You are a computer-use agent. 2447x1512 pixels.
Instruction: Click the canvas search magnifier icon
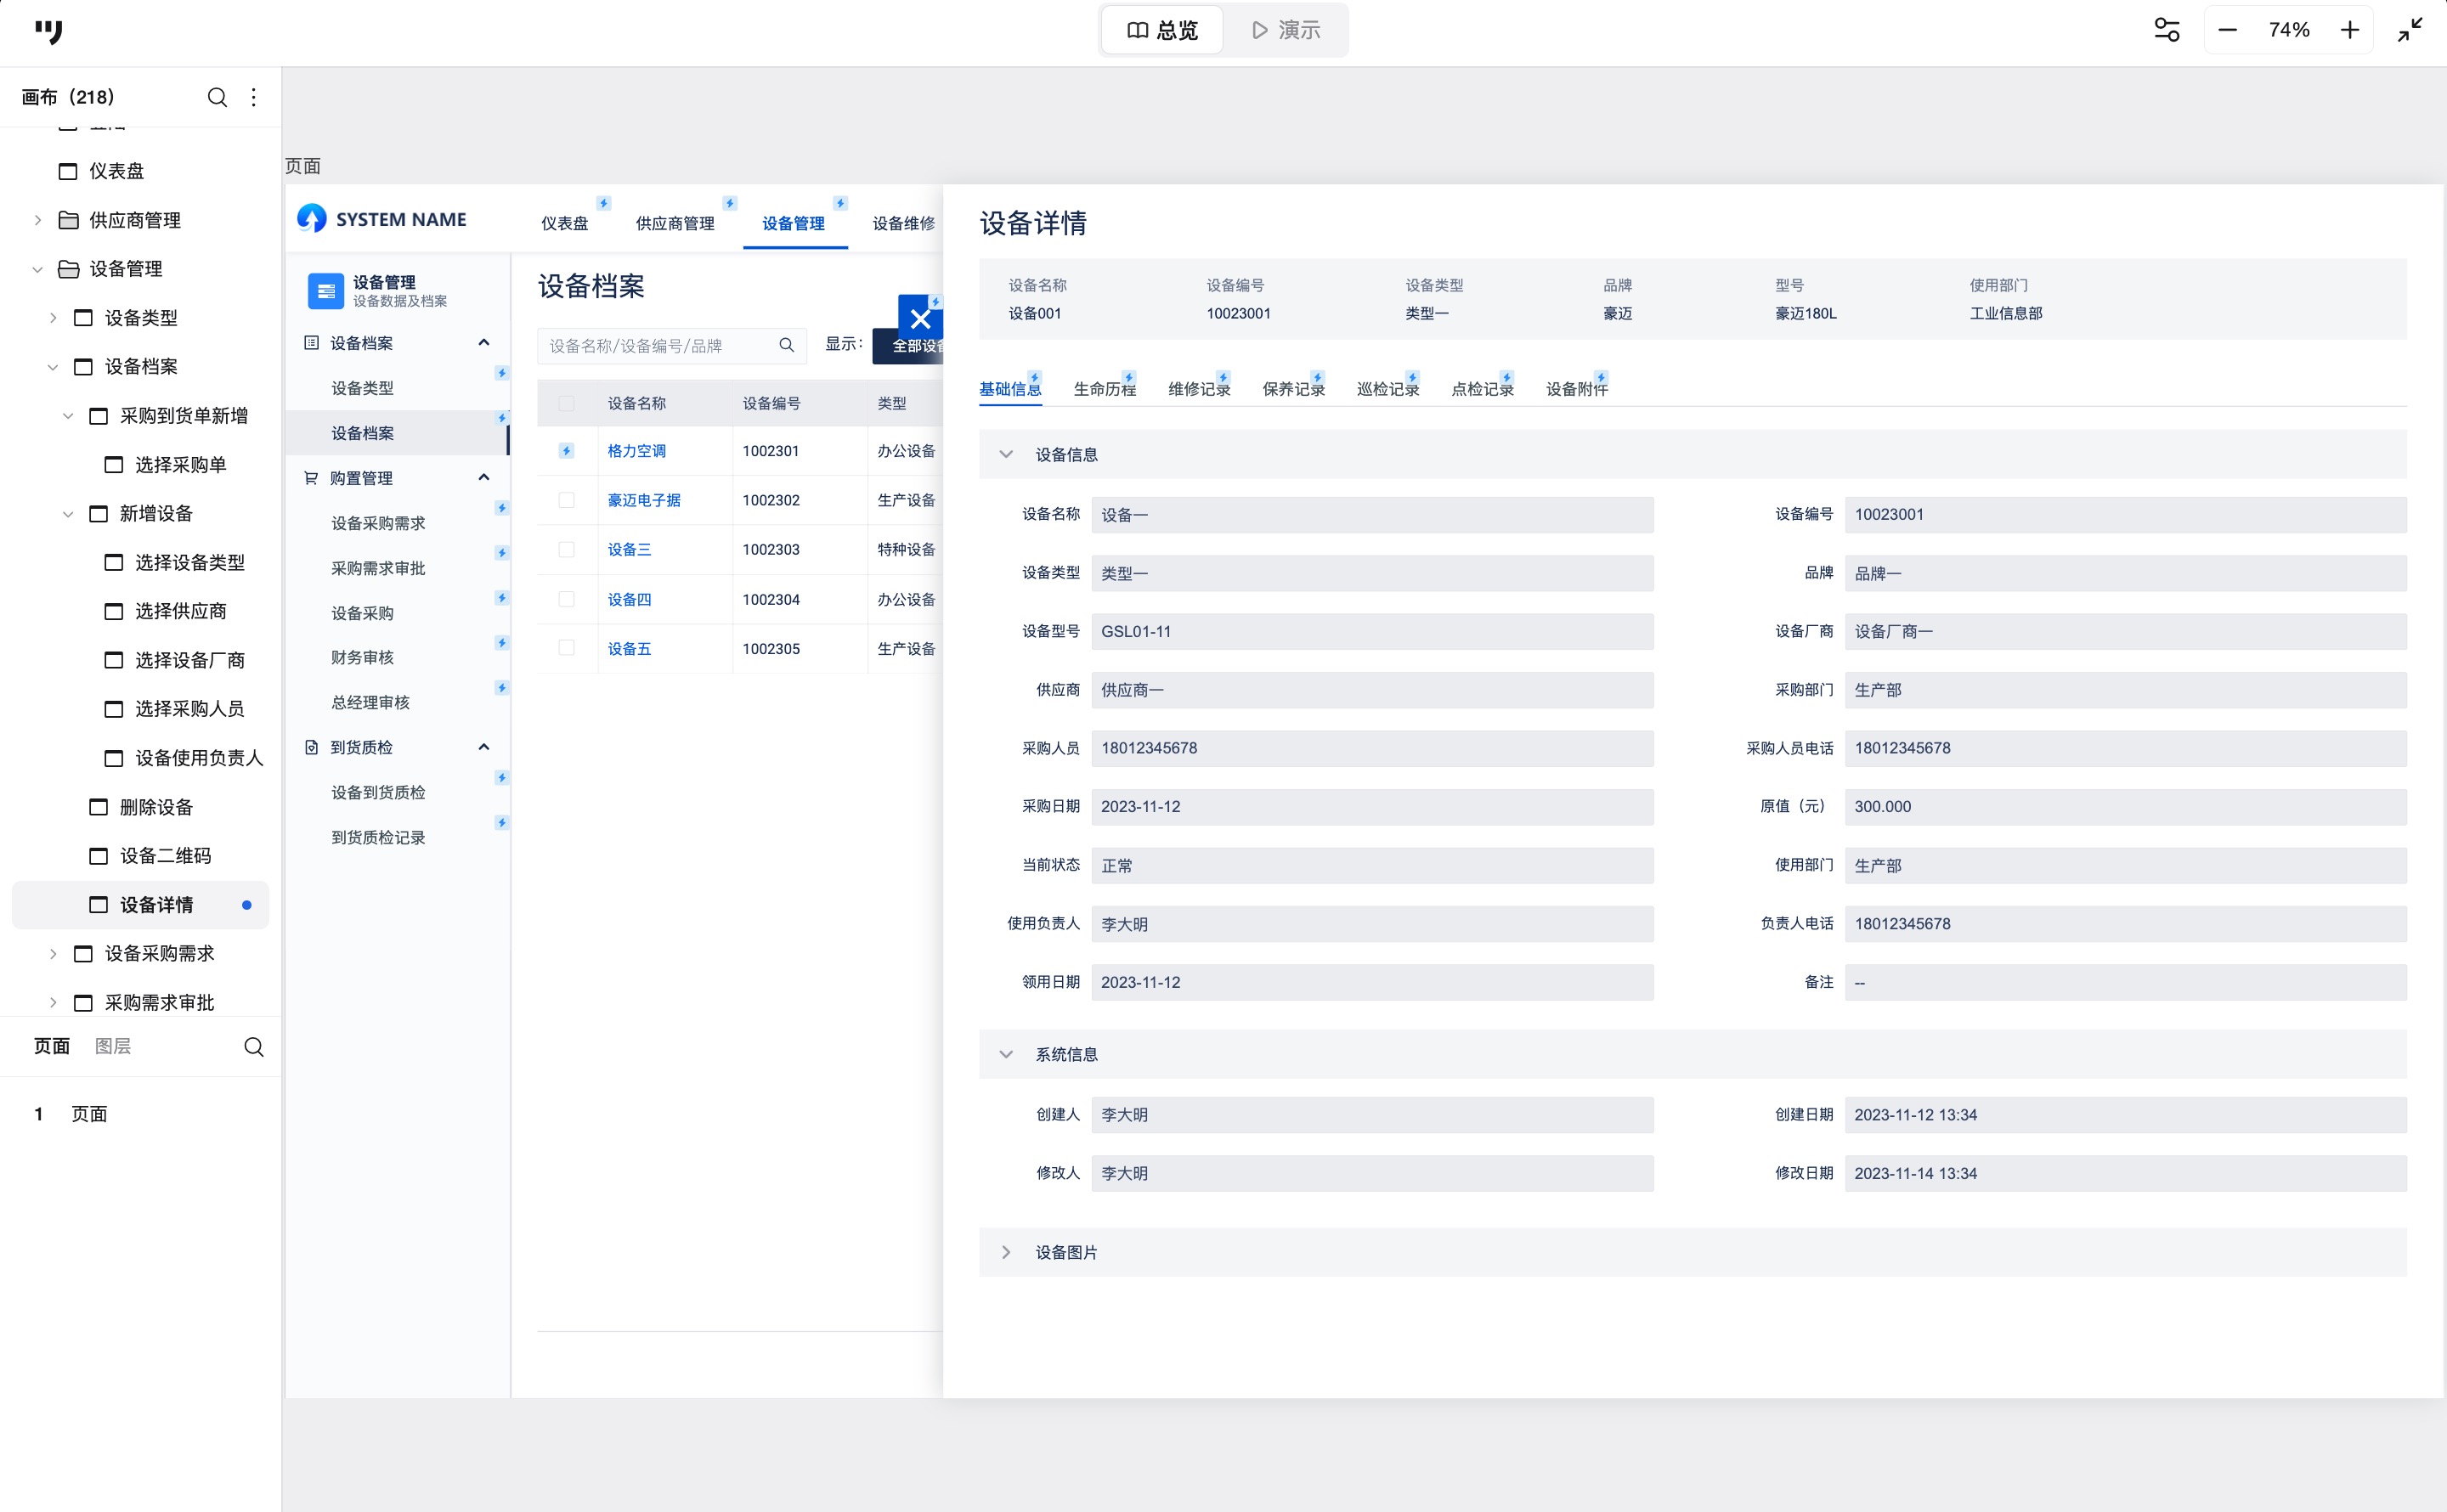(x=216, y=97)
